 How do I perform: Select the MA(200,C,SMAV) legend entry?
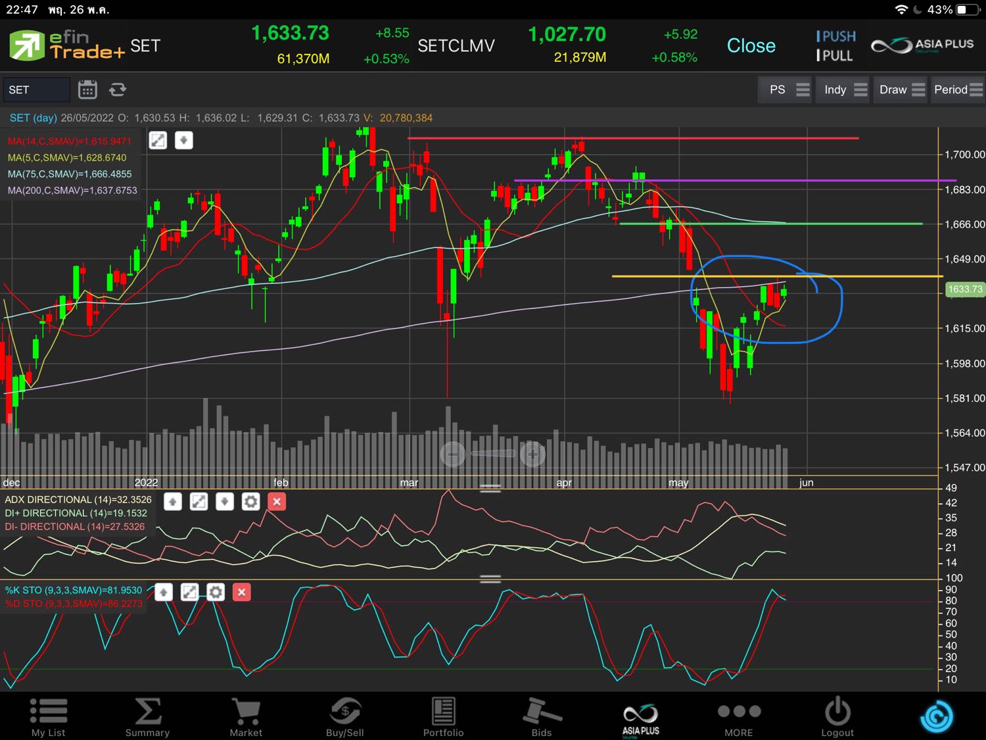72,191
